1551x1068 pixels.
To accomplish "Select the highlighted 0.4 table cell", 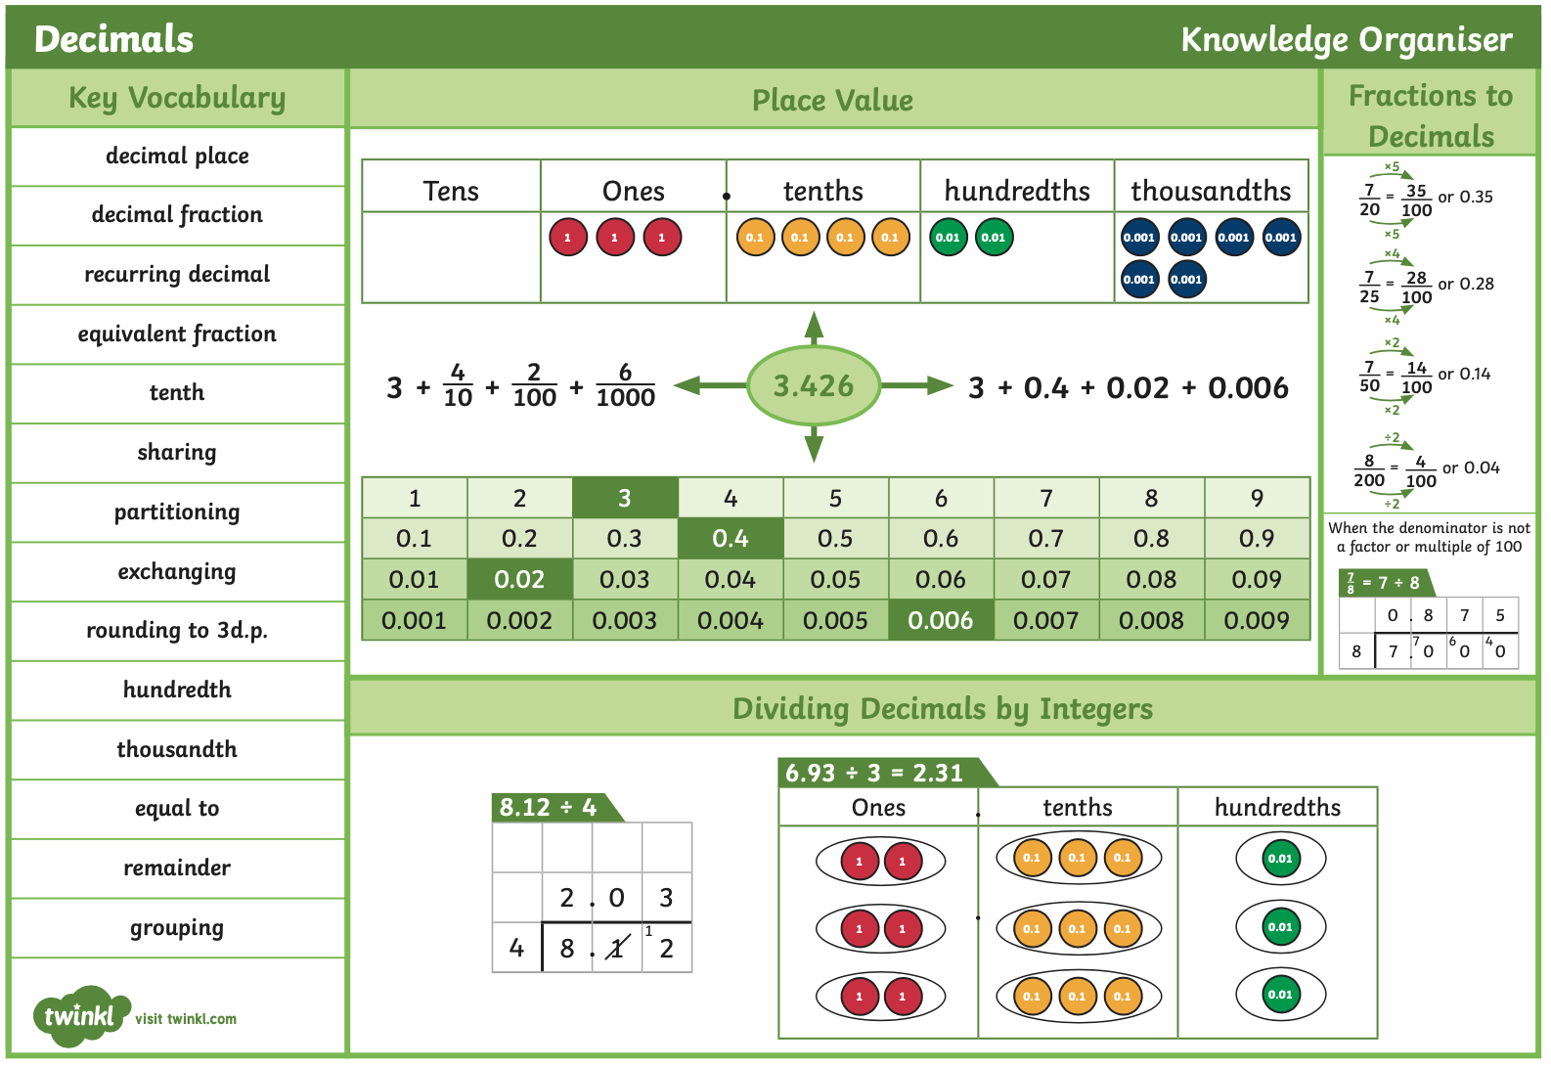I will point(731,539).
